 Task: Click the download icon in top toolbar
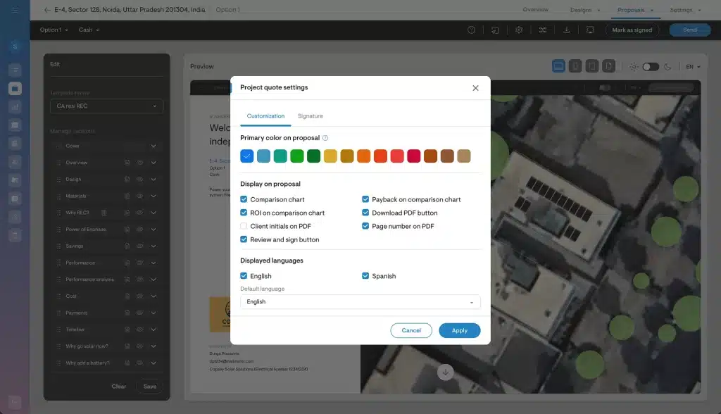pyautogui.click(x=567, y=30)
